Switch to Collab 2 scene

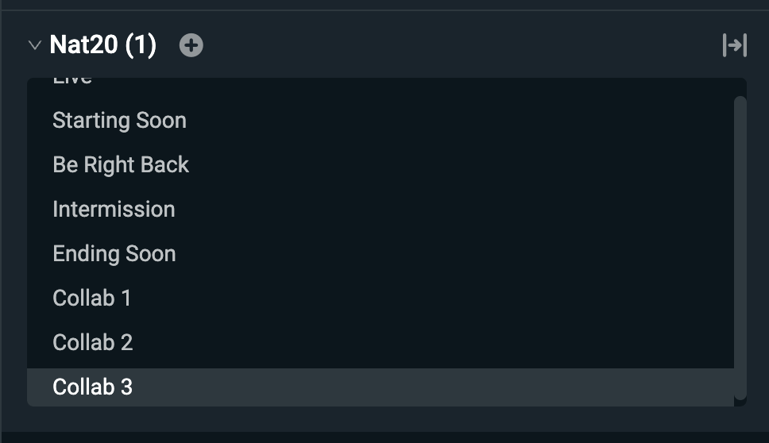coord(93,343)
